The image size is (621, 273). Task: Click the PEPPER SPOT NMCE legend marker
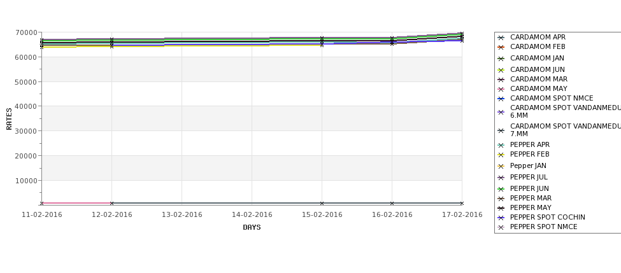501,228
